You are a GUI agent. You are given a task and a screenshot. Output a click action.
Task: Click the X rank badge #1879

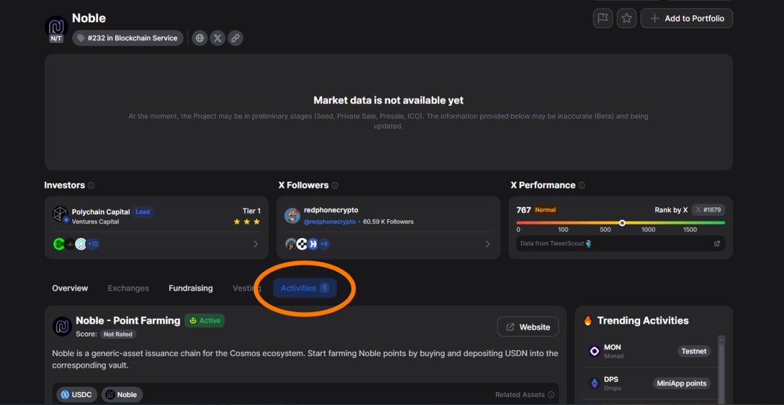(x=708, y=210)
